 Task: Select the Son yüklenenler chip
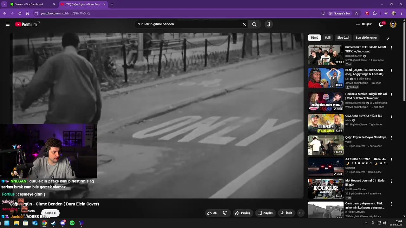[x=366, y=38]
